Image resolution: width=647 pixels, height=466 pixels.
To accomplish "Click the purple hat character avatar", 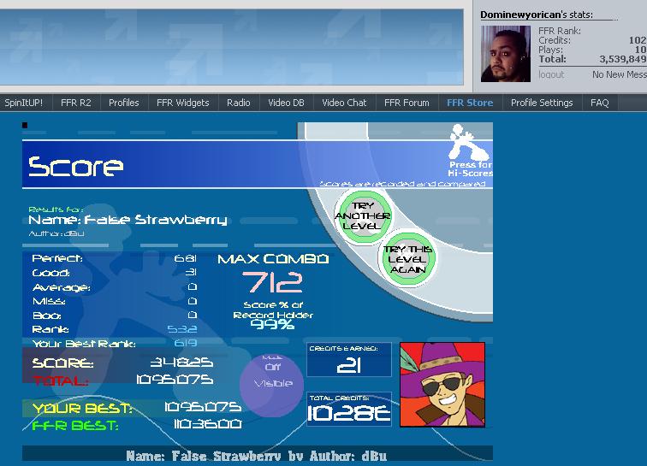I will click(x=442, y=385).
